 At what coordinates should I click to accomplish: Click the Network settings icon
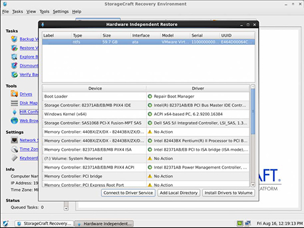click(14, 140)
